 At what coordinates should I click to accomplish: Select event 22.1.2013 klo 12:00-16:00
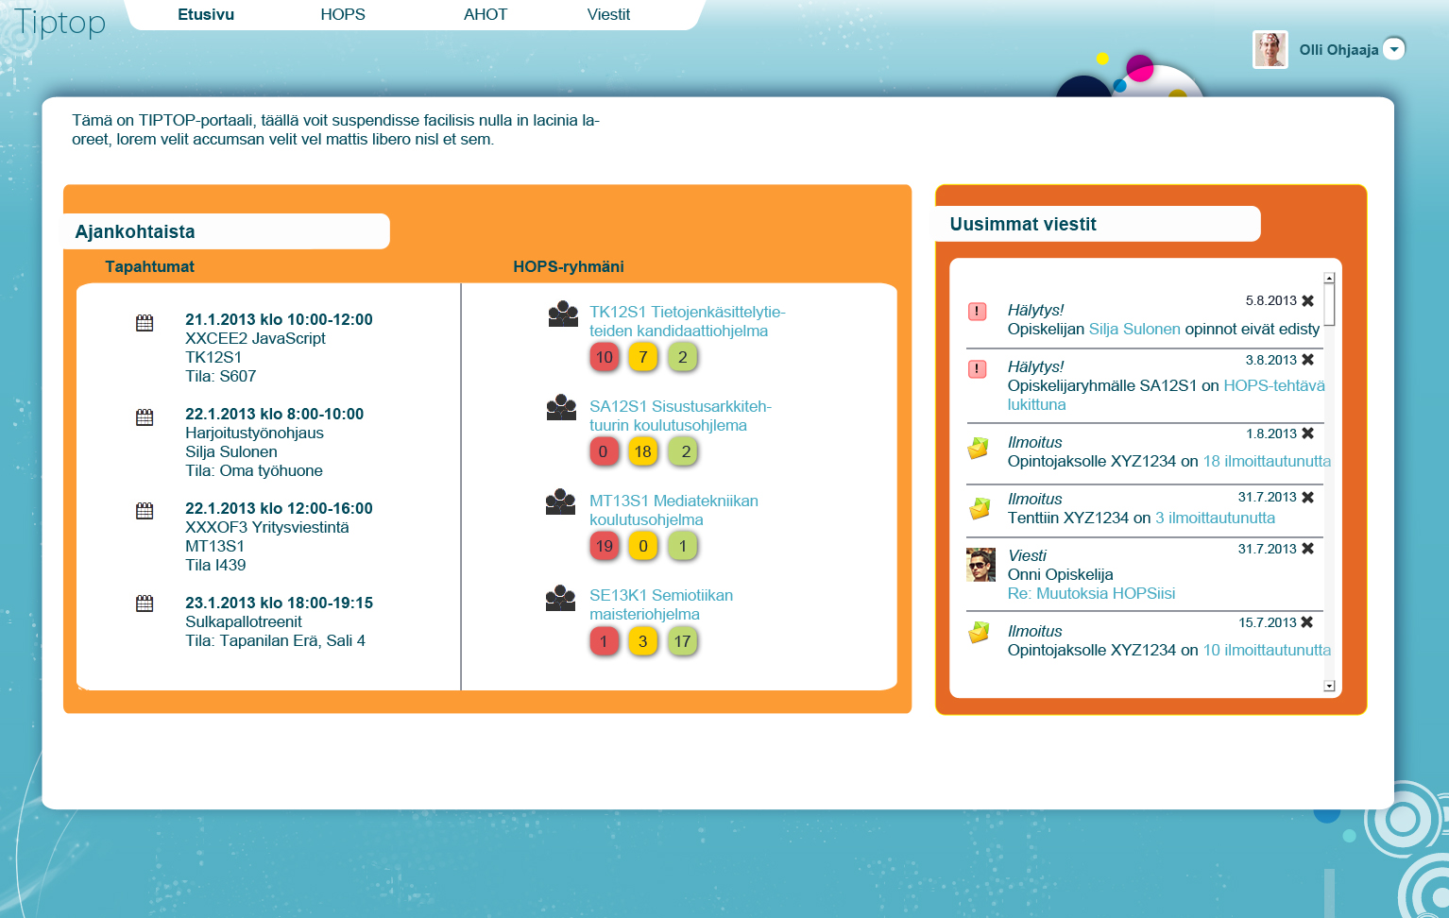[279, 508]
